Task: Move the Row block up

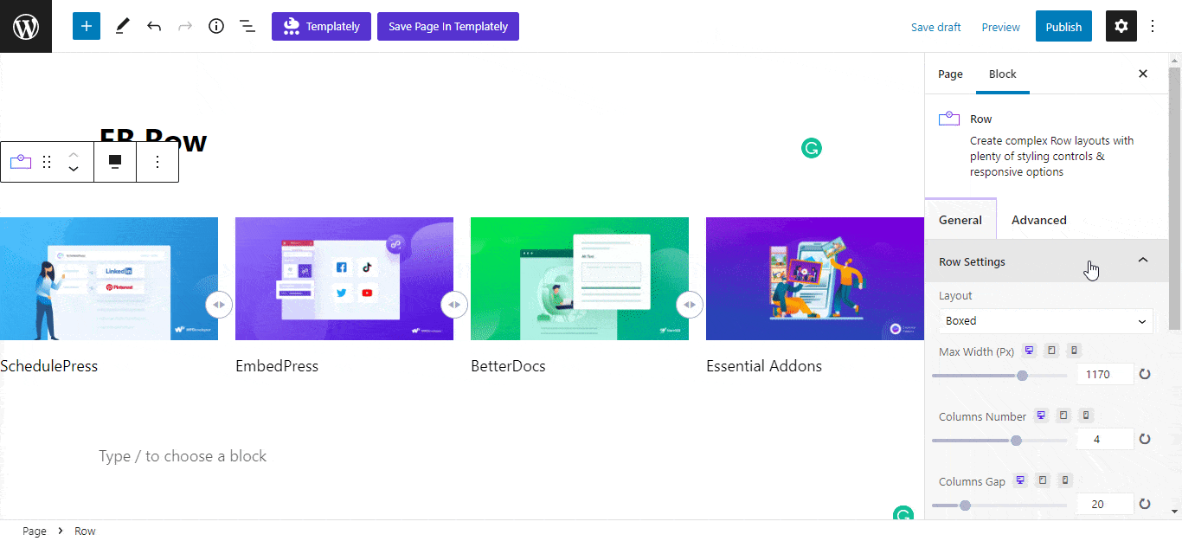Action: coord(74,154)
